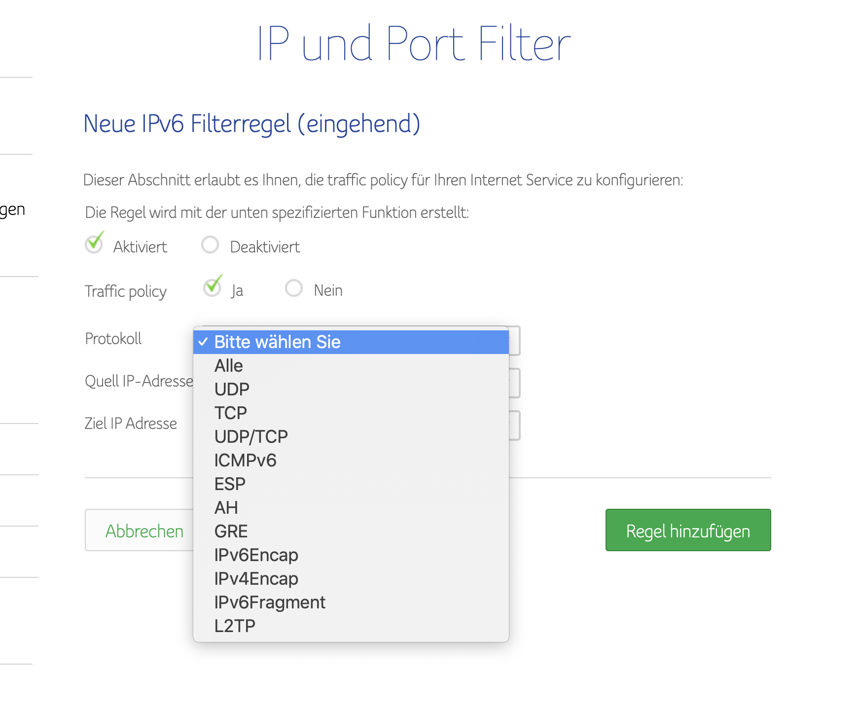Choose ESP from the dropdown list
Screen dimensions: 858x707
(x=351, y=484)
